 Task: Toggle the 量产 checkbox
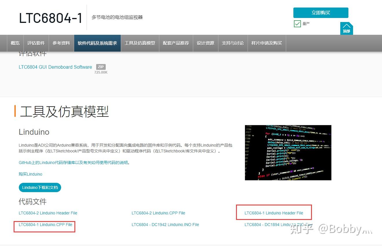point(297,23)
